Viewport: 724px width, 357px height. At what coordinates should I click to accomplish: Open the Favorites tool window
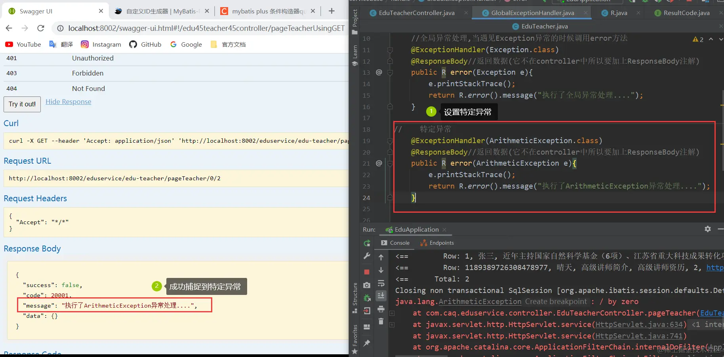[355, 339]
